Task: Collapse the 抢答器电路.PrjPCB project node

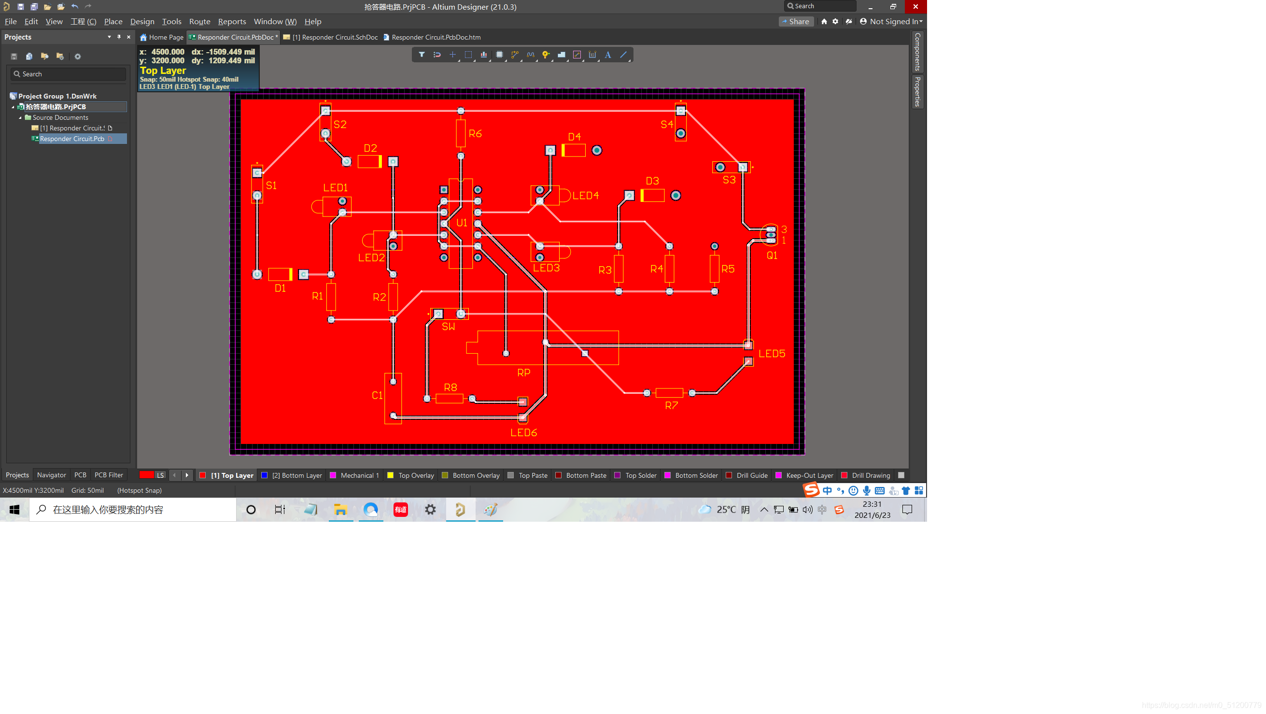Action: (x=13, y=107)
